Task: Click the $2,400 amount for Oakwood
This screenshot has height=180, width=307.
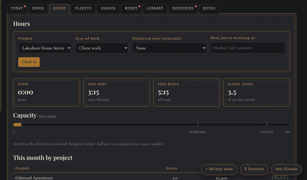Action: click(221, 178)
